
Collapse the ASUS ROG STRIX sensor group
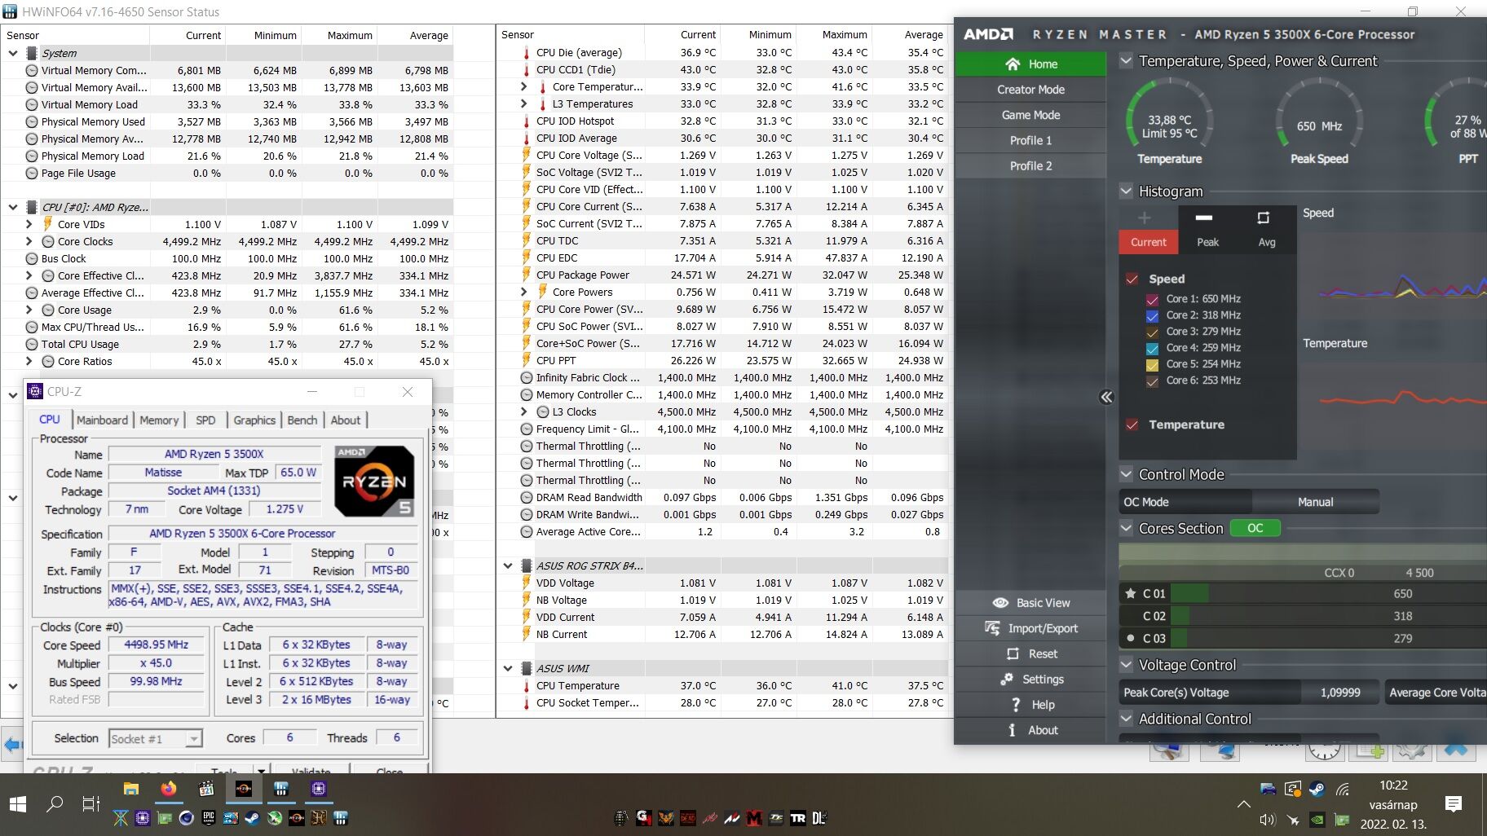click(x=508, y=565)
